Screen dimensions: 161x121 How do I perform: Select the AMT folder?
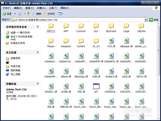coord(66,28)
